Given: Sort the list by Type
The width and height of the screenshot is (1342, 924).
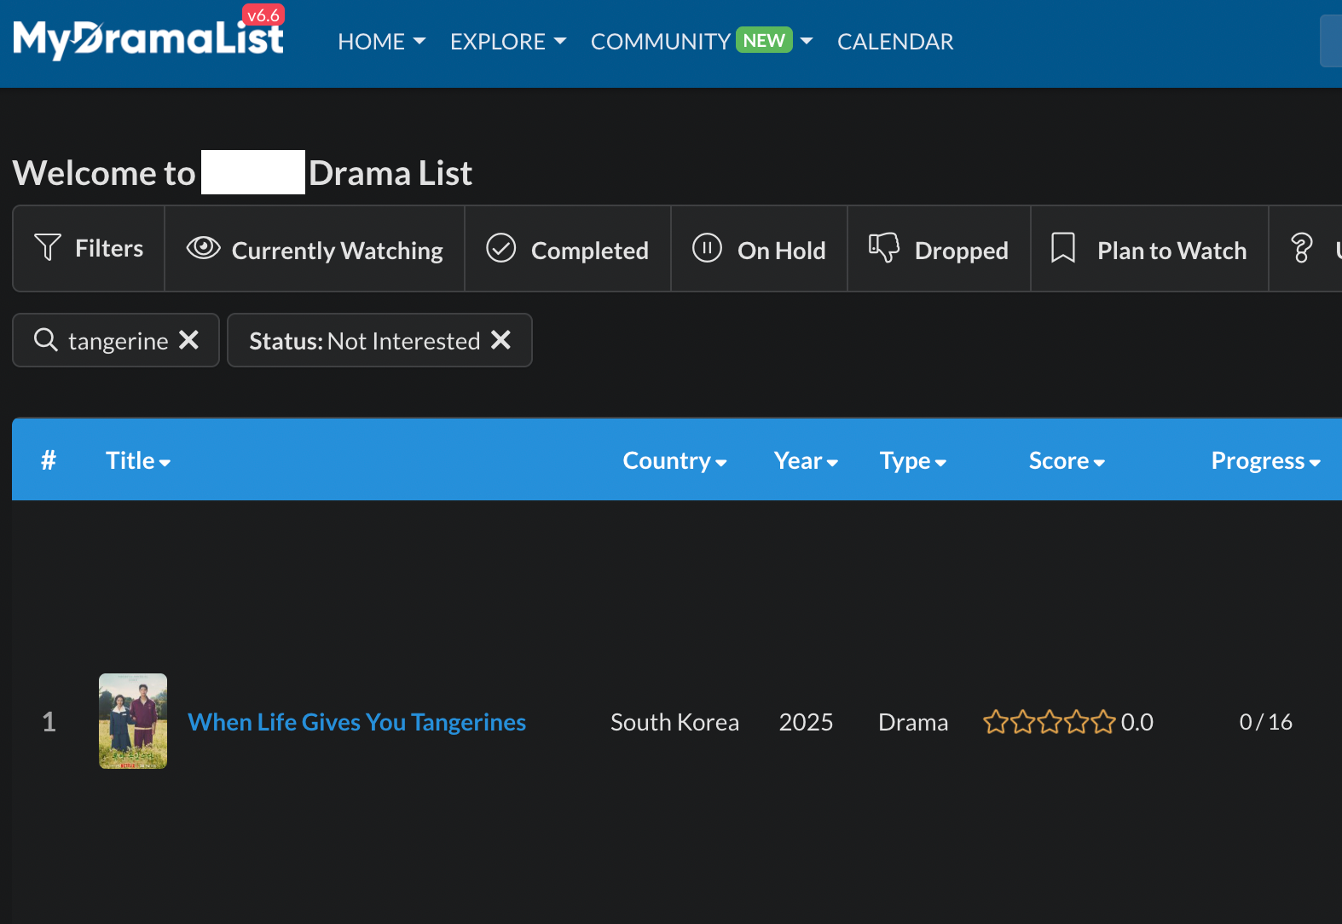Looking at the screenshot, I should (x=913, y=460).
